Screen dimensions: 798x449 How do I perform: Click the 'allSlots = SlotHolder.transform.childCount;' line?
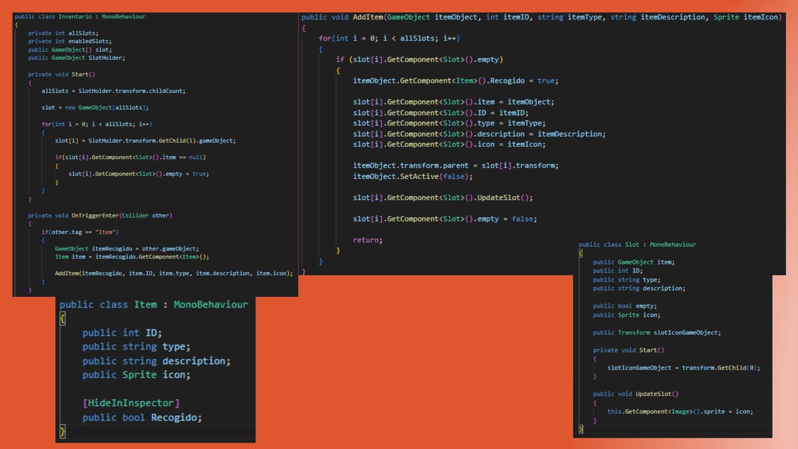(x=113, y=91)
